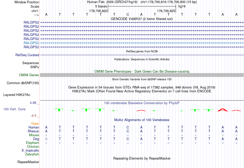Screen dimensions: 244x168
Task: Click the Scale track label
Action: pyautogui.click(x=35, y=6)
